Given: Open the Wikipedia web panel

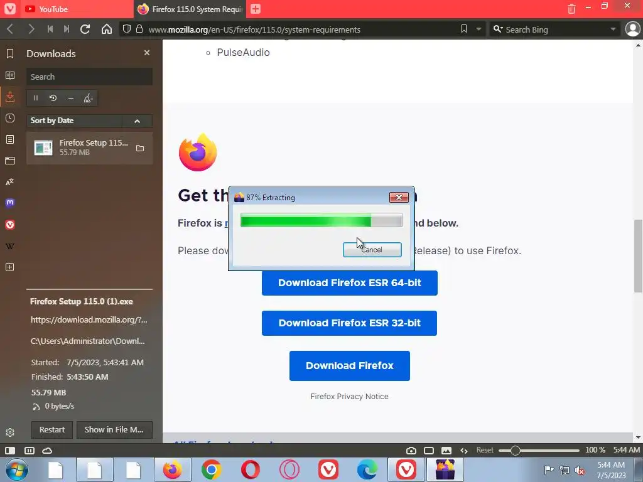Looking at the screenshot, I should pos(10,246).
